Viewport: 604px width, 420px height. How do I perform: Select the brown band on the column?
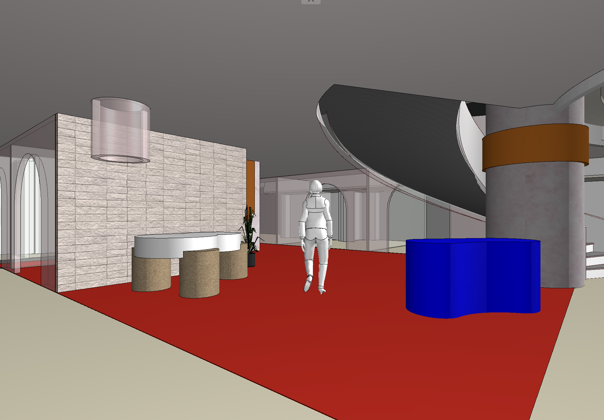pos(536,147)
